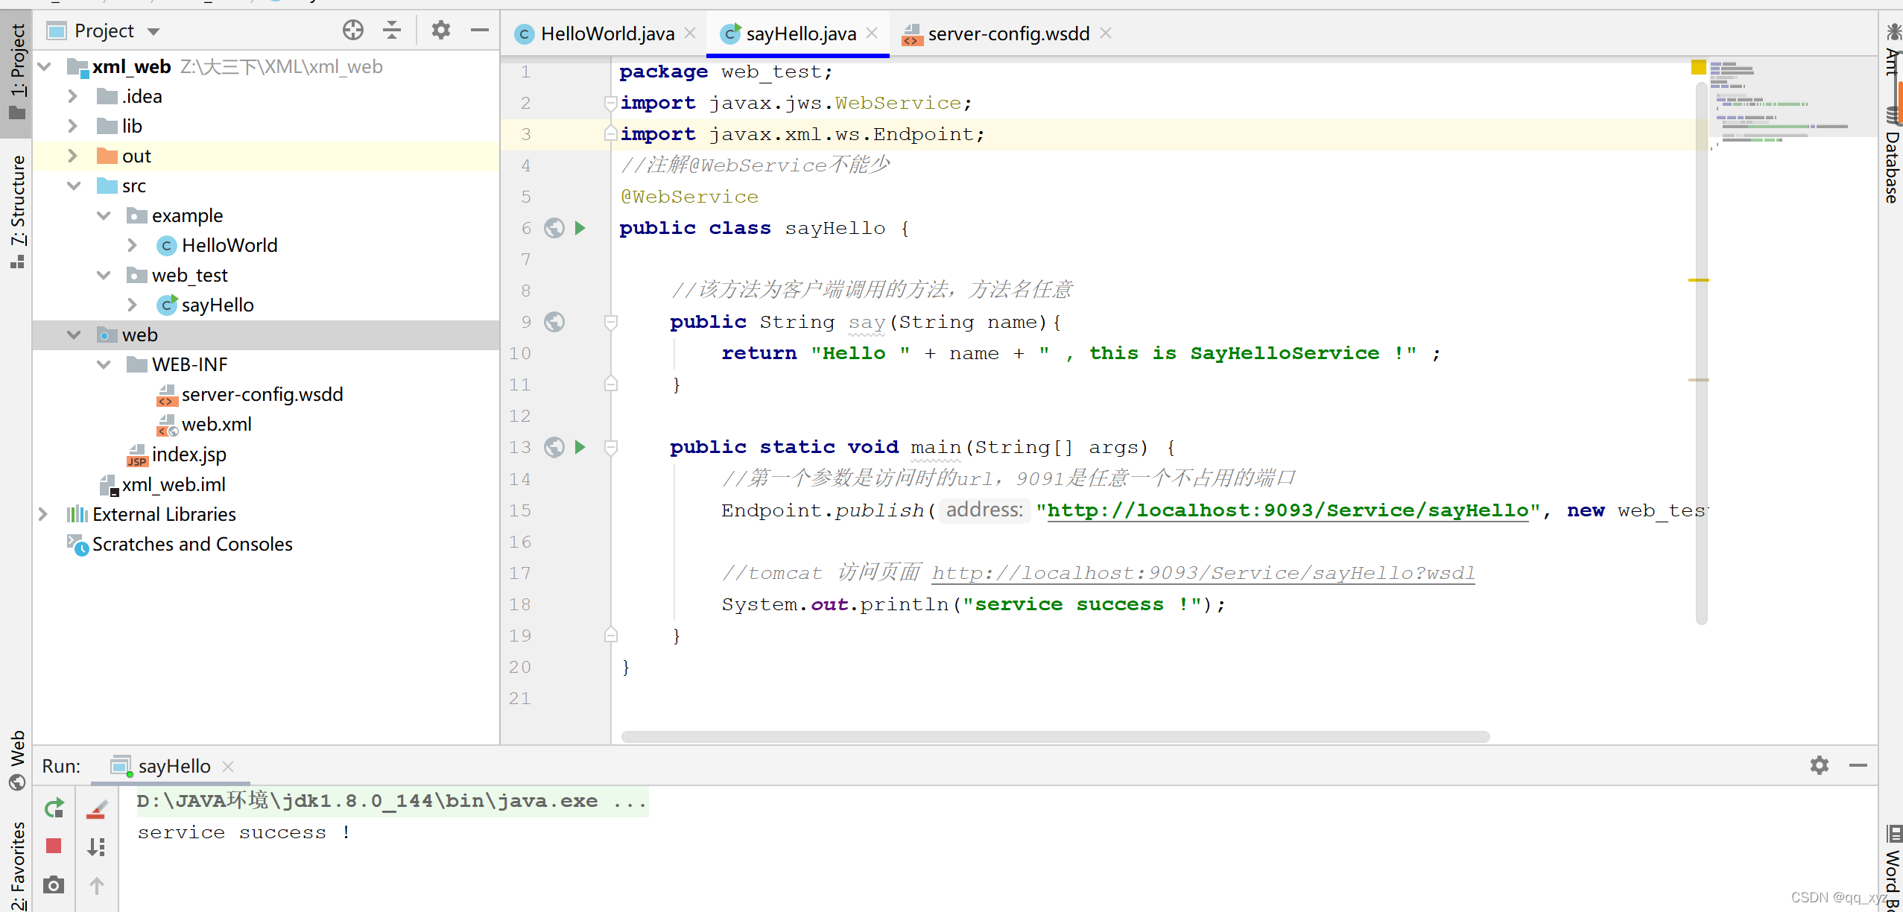Image resolution: width=1903 pixels, height=912 pixels.
Task: Expand the out folder
Action: (72, 156)
